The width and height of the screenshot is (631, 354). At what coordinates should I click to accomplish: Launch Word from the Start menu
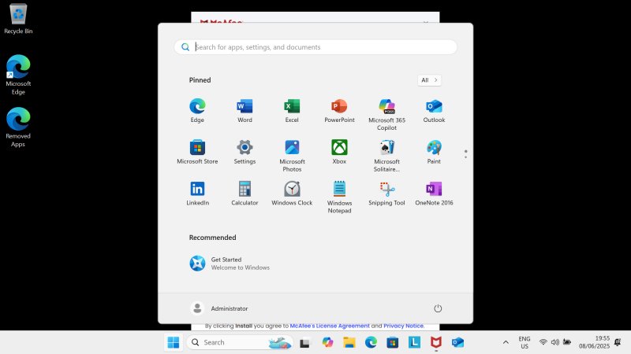[x=245, y=111]
